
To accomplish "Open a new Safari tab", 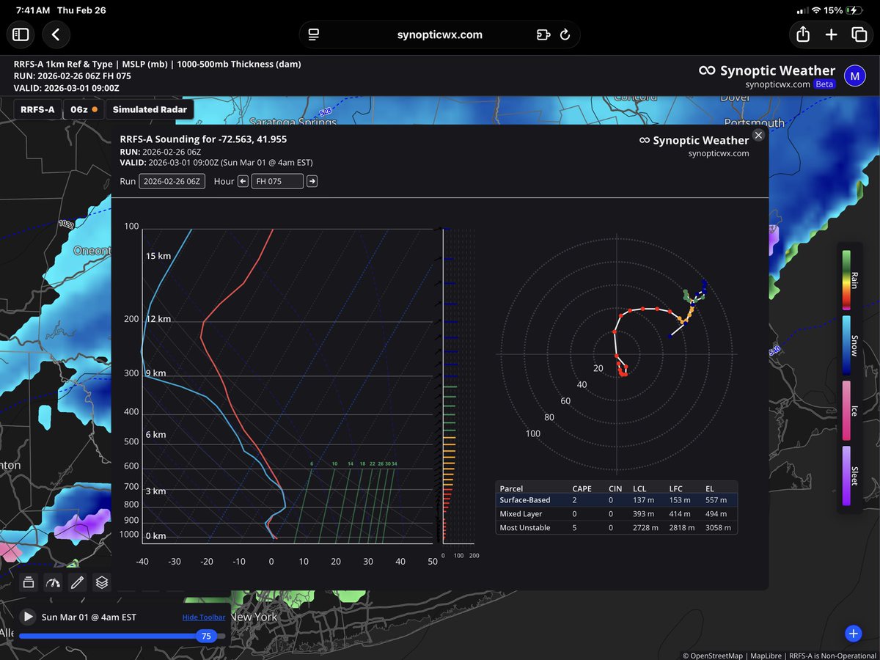I will (831, 34).
